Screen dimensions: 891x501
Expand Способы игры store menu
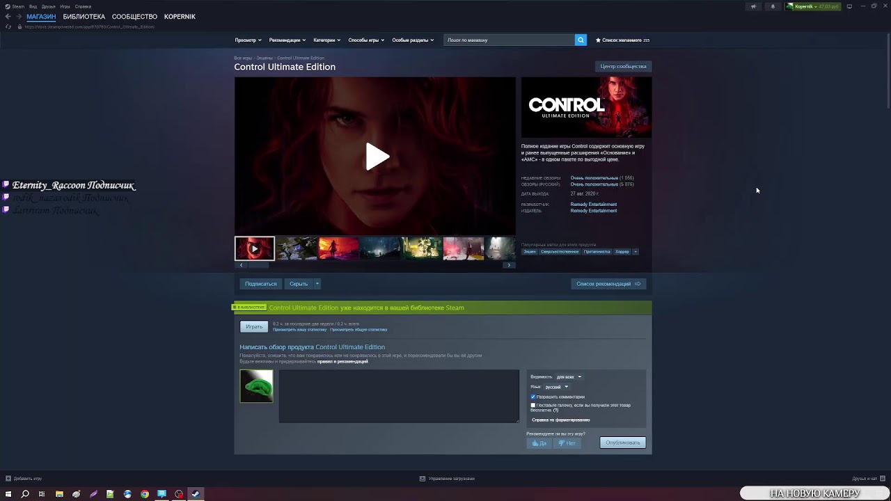pos(366,40)
